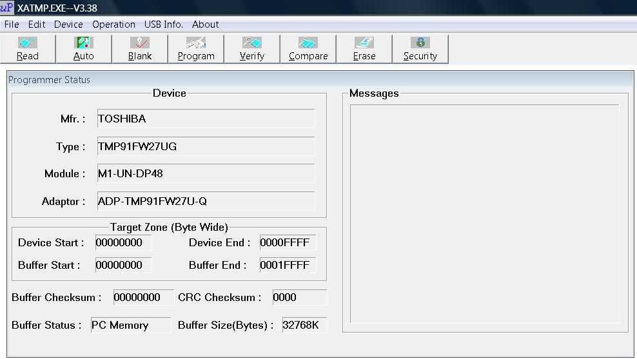Click the XATMP.EXE--V3.38 title text
Image resolution: width=637 pixels, height=359 pixels.
point(57,8)
